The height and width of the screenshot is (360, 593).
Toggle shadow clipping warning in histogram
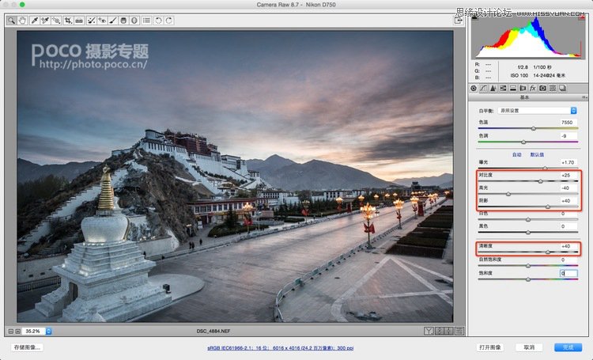[x=474, y=17]
